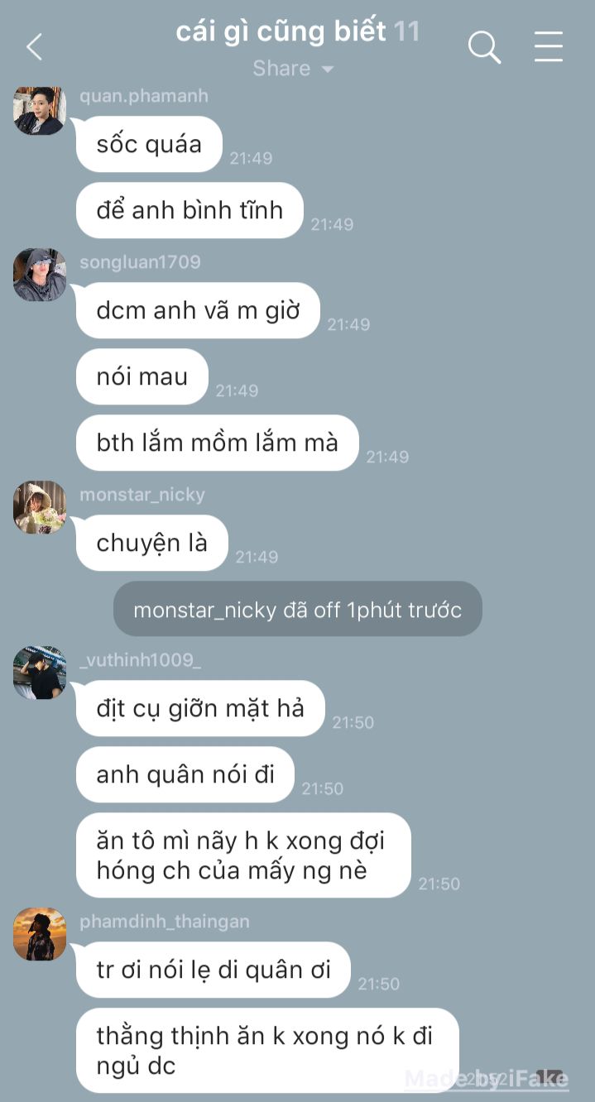Tap the username quan.phamanh
The height and width of the screenshot is (1102, 595).
tap(144, 96)
